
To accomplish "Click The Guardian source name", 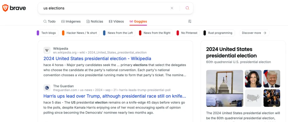I will [x=63, y=86].
